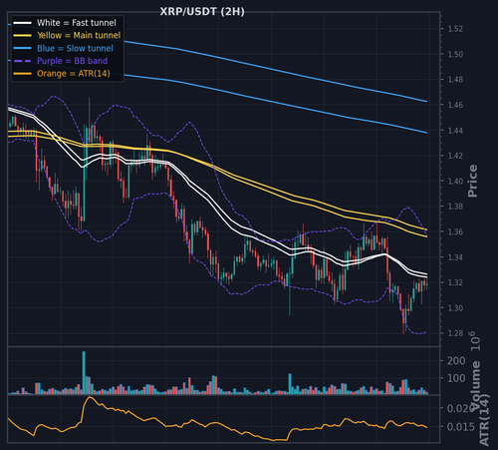Select the 'Yellow = Main tunnel' legend text
The height and width of the screenshot is (450, 498).
click(79, 36)
